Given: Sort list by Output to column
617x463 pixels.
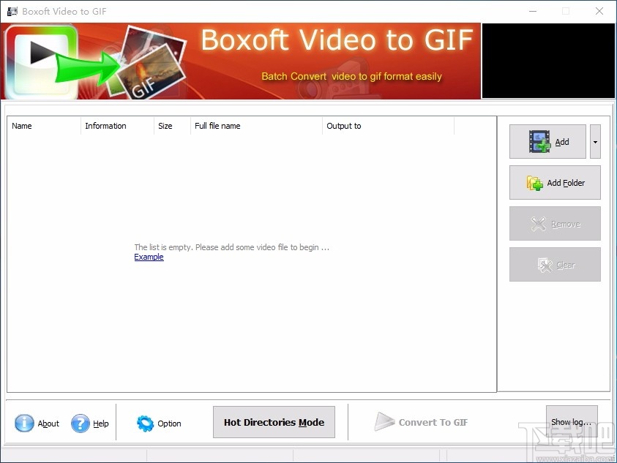Looking at the screenshot, I should click(x=389, y=126).
